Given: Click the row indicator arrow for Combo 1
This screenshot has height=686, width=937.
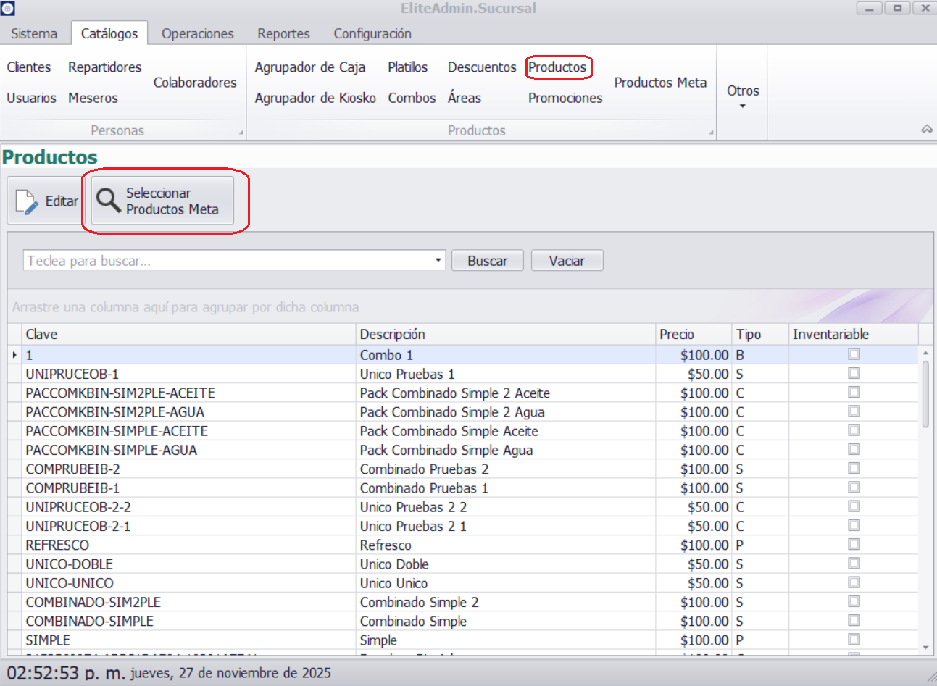Looking at the screenshot, I should point(14,355).
